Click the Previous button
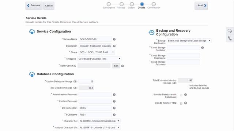 [34, 6]
